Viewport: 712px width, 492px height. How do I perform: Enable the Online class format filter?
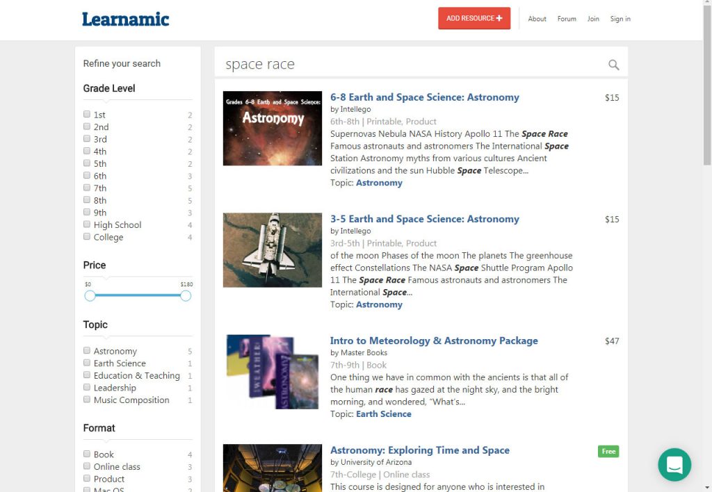pyautogui.click(x=87, y=466)
